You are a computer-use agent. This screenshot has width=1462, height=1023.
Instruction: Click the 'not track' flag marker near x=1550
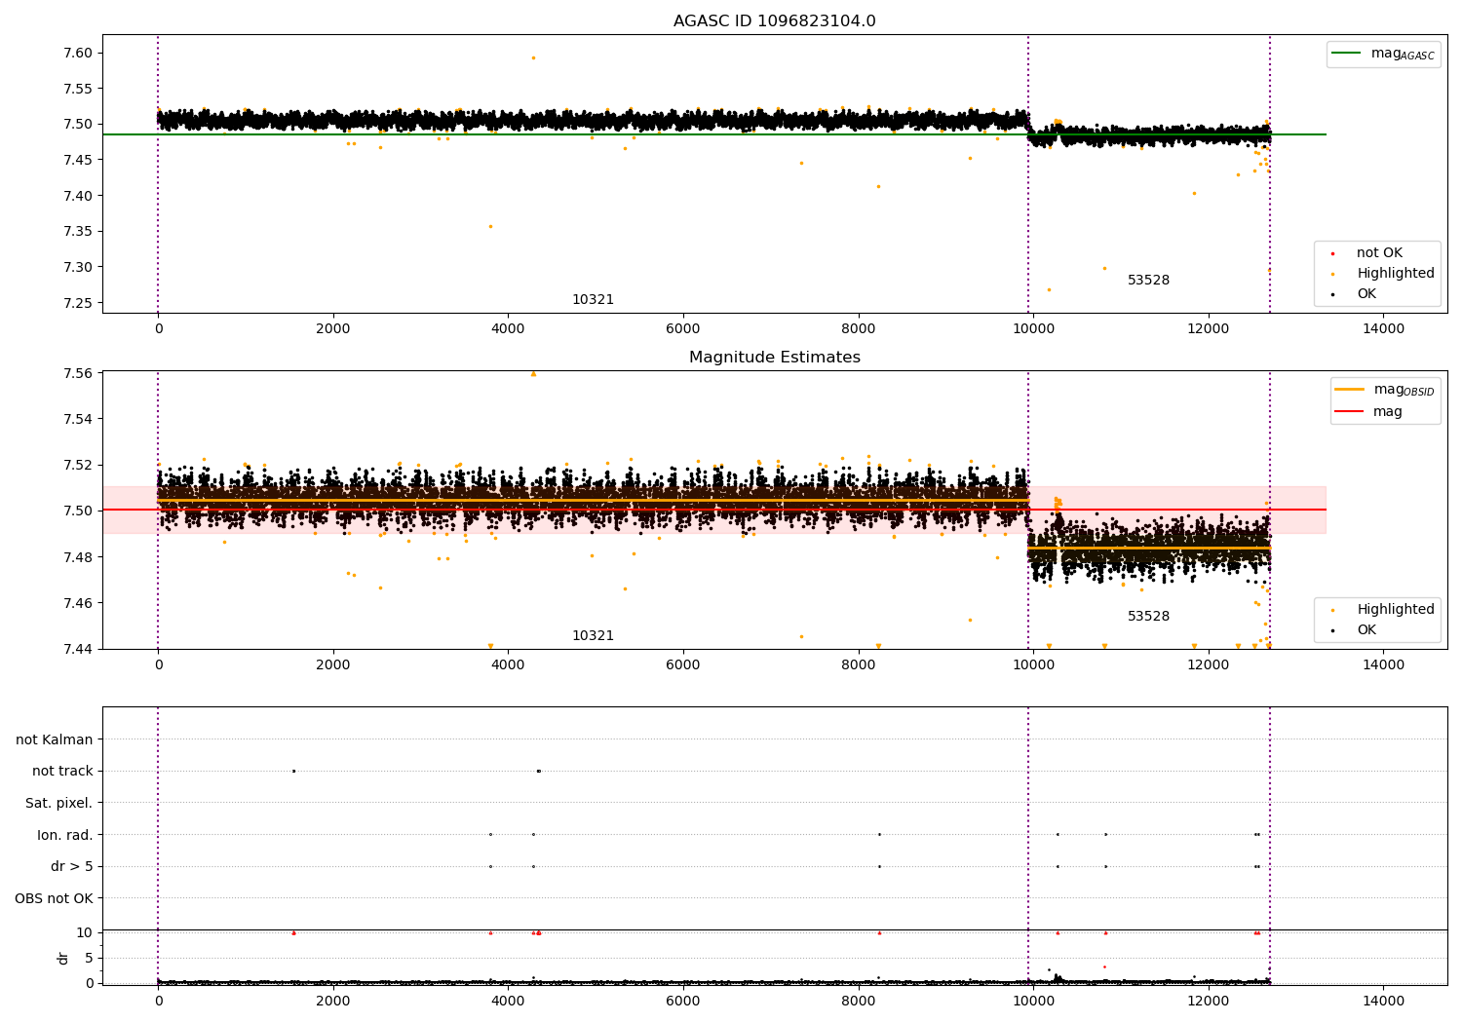point(293,771)
